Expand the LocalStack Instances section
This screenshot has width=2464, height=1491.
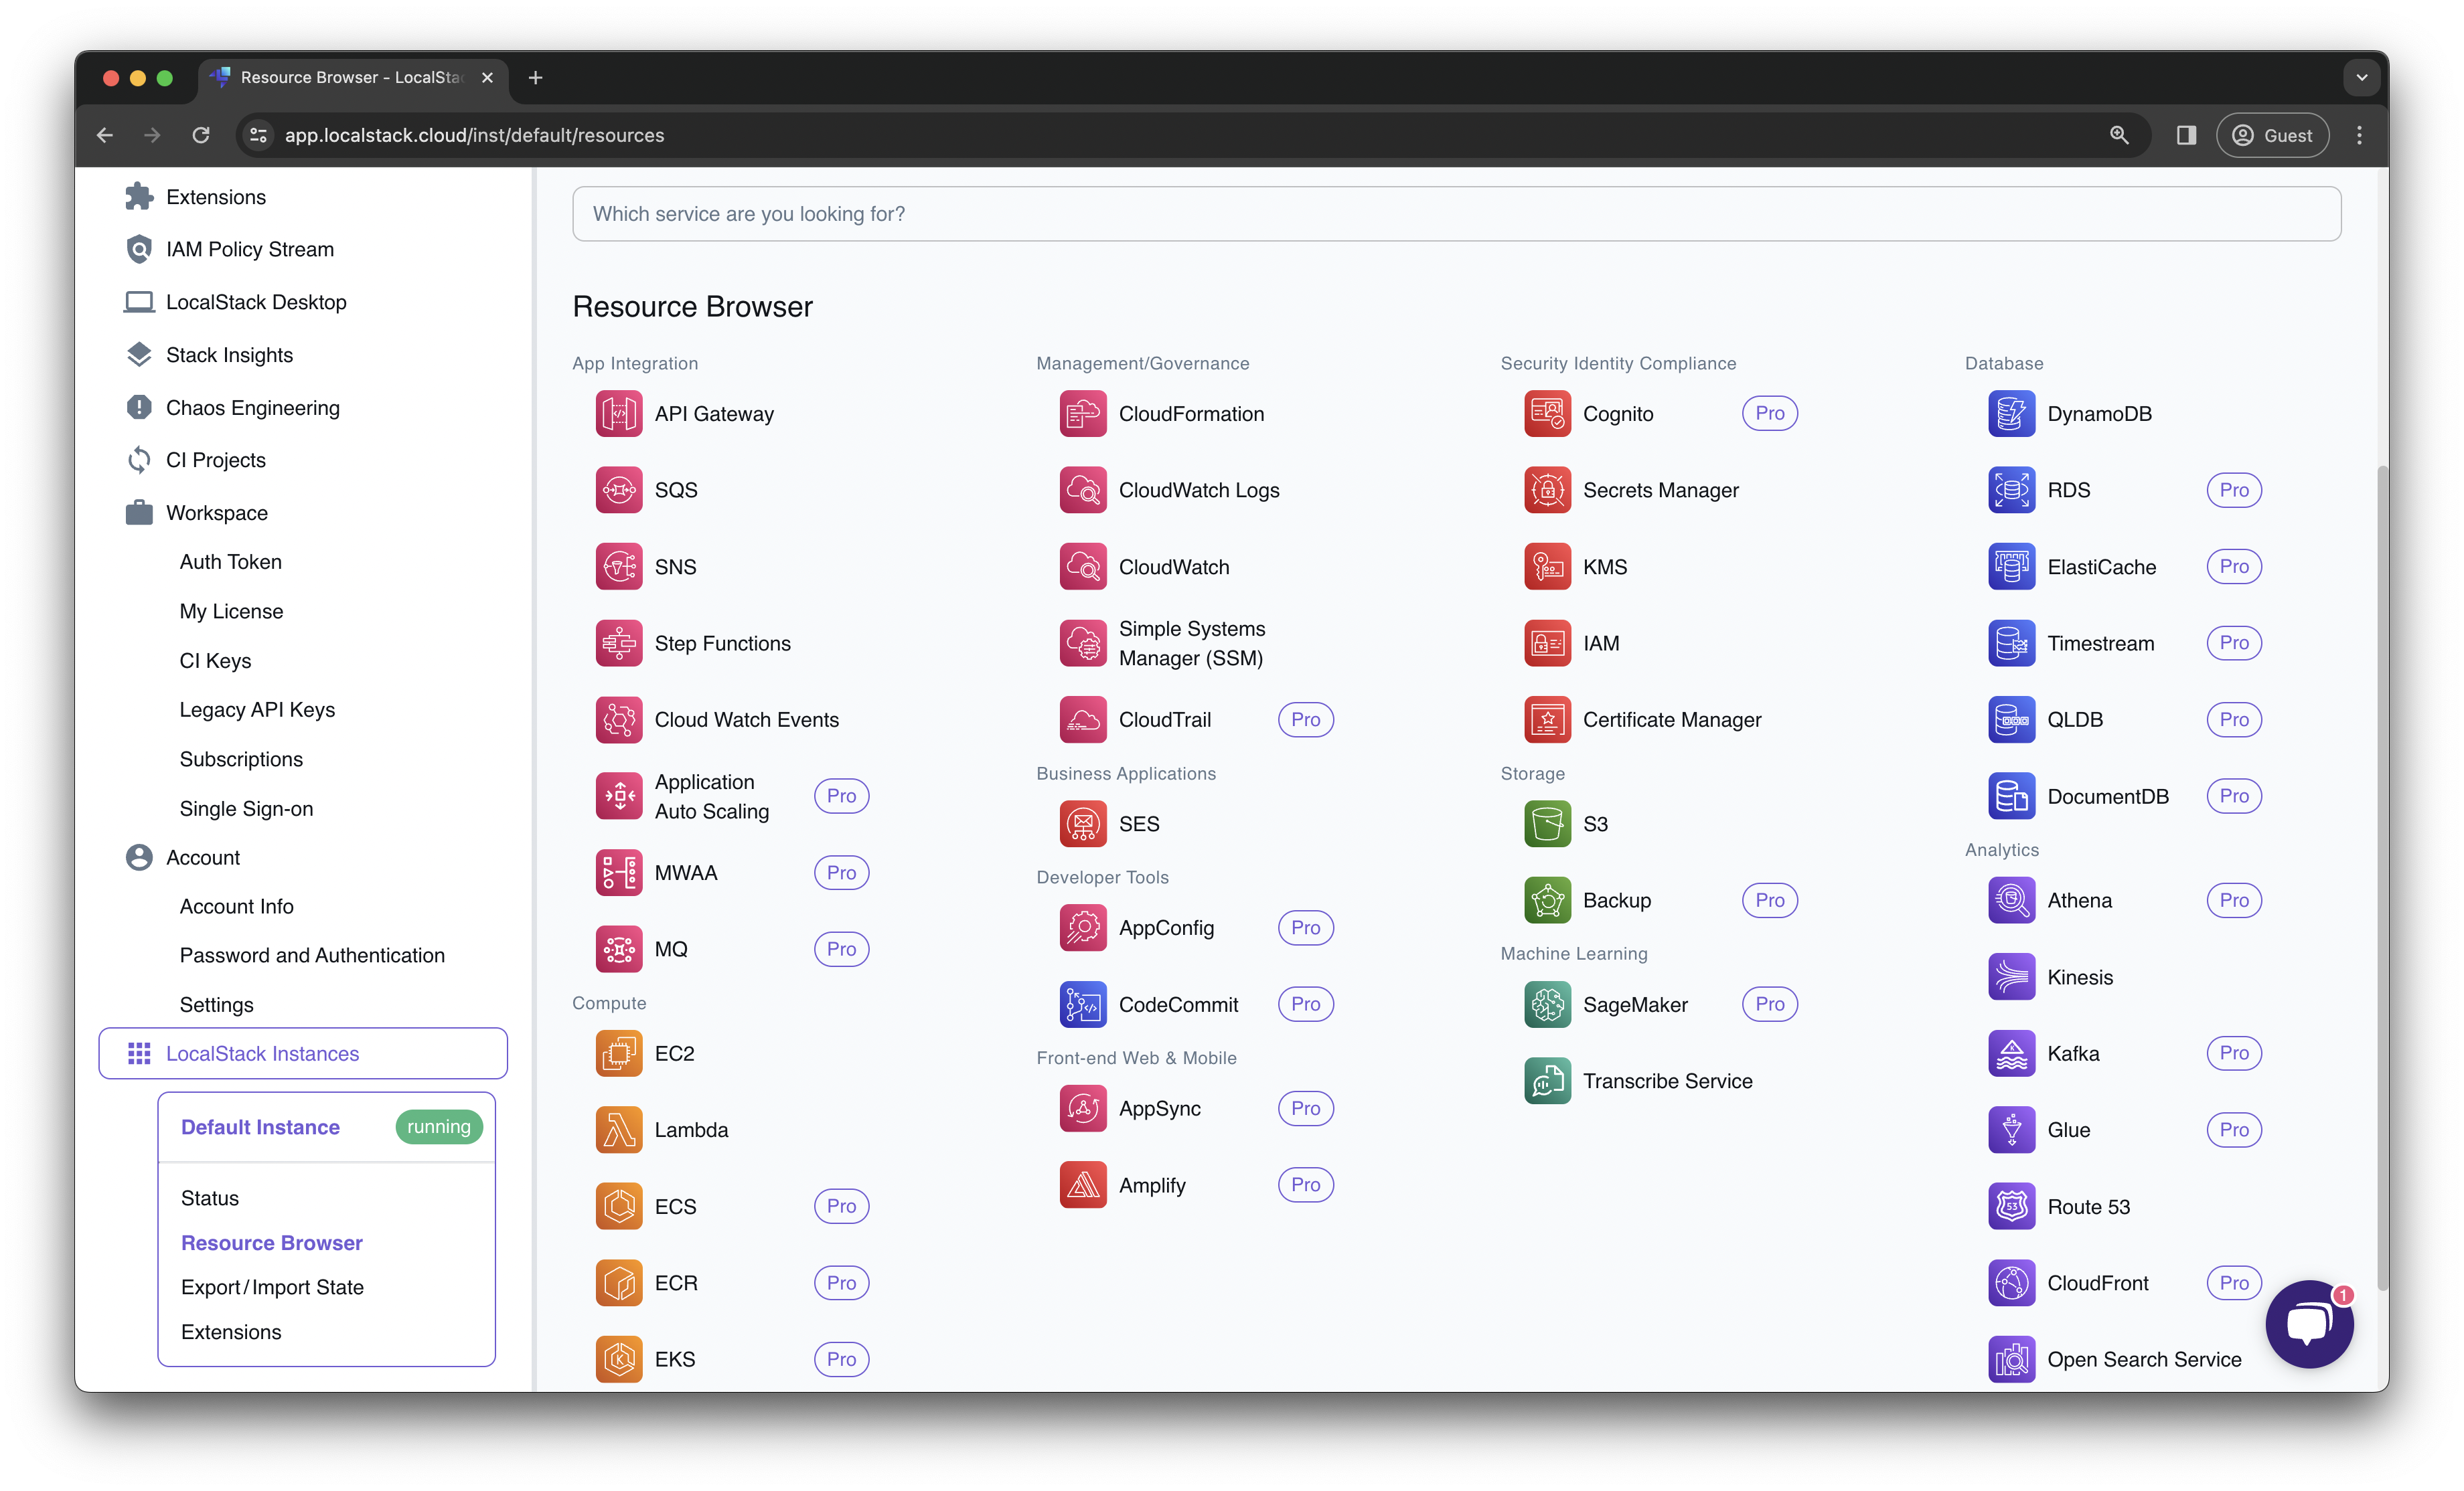click(x=262, y=1052)
